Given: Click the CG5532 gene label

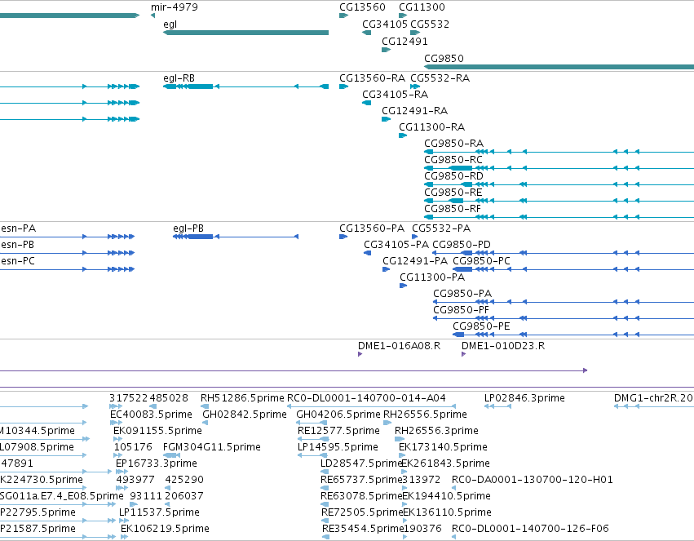Looking at the screenshot, I should (430, 24).
